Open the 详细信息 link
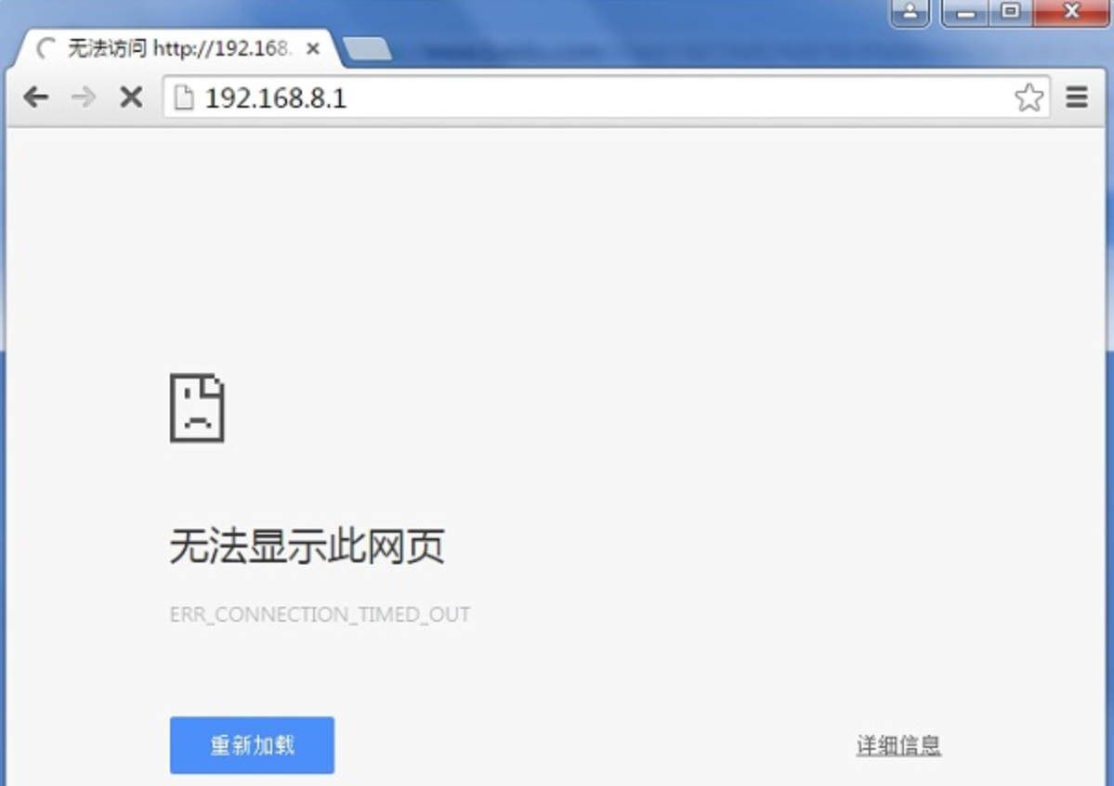Viewport: 1114px width, 786px height. coord(898,745)
